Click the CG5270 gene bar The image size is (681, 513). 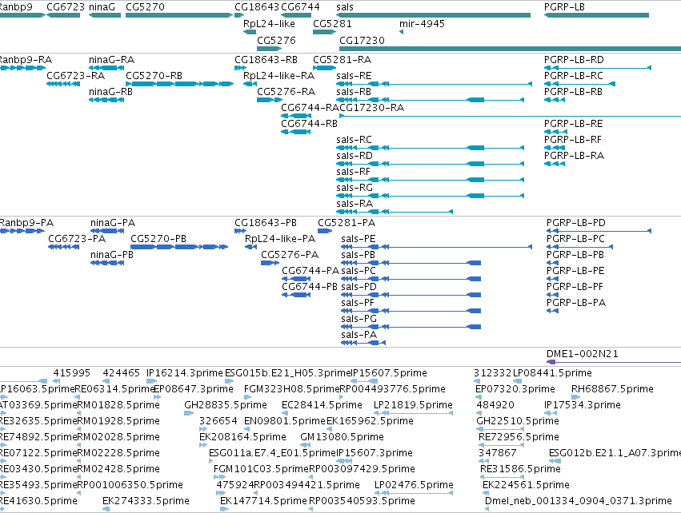pyautogui.click(x=179, y=15)
